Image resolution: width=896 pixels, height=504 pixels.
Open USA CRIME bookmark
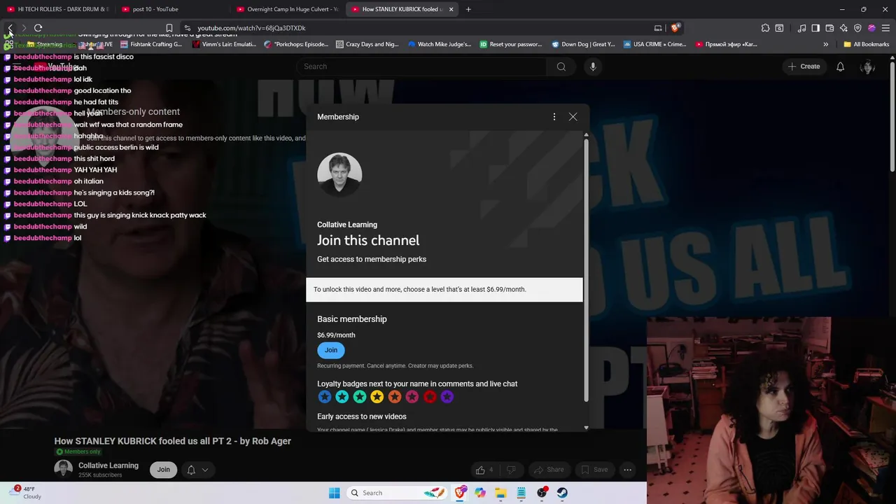point(655,44)
